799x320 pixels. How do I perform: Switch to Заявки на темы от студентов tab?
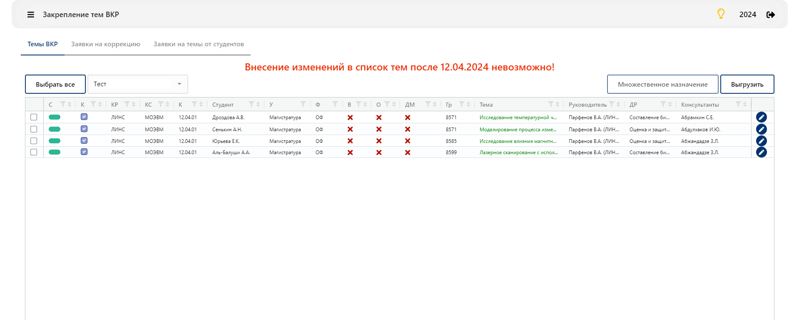point(199,44)
